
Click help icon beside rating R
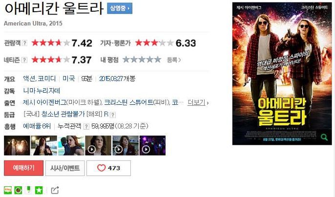pyautogui.click(x=113, y=115)
